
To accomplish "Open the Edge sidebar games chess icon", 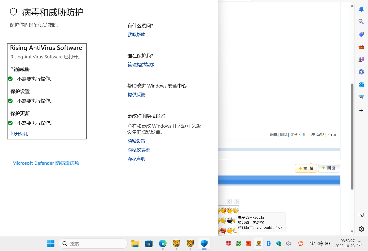I will coord(361,59).
